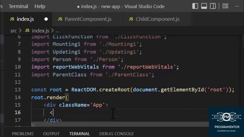Select the index.js breadcrumb item
Image resolution: width=244 pixels, height=137 pixels.
pyautogui.click(x=40, y=31)
